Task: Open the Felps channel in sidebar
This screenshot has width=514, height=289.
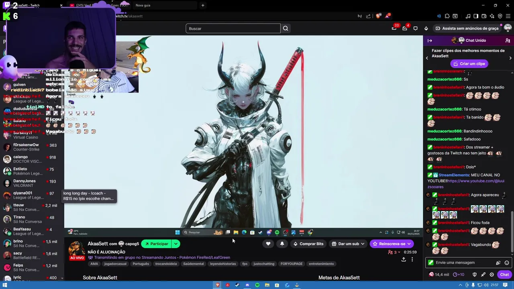Action: 32,267
